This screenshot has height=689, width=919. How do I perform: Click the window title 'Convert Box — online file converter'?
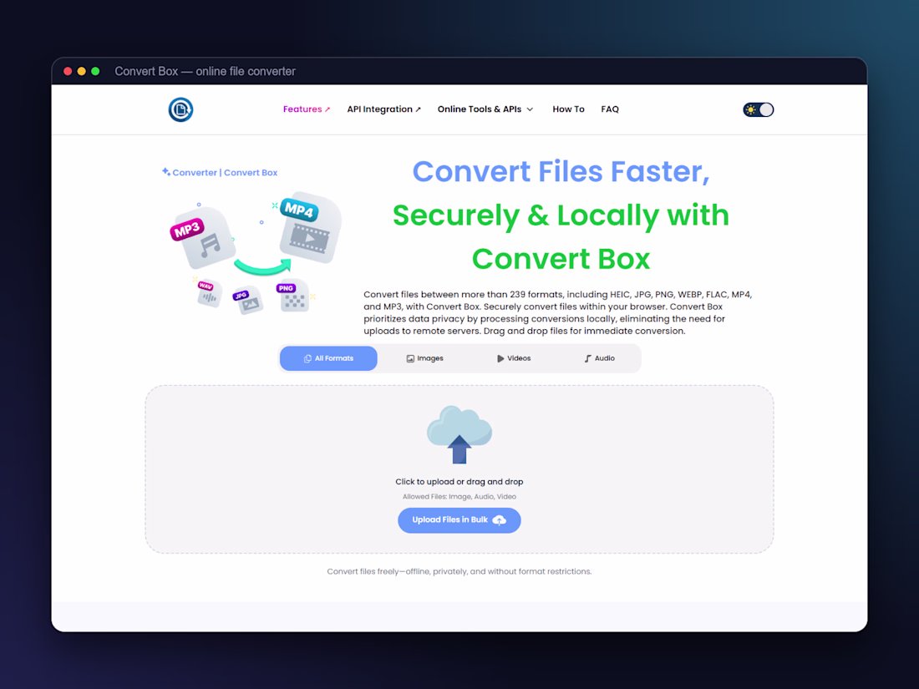click(206, 72)
